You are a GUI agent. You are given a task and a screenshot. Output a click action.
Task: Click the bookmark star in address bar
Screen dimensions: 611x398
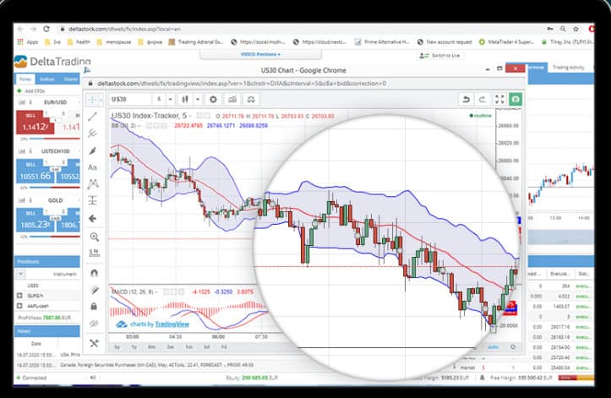[x=576, y=29]
